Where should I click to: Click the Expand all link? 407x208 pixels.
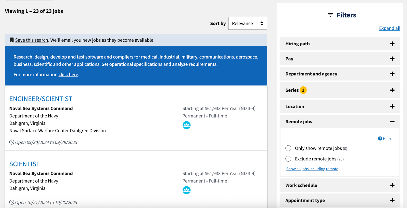coord(389,28)
